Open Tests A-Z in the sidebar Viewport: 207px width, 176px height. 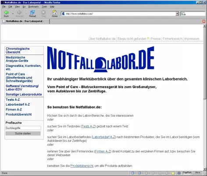point(13,99)
